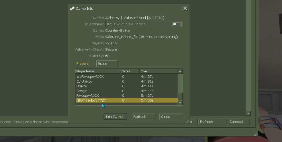Switch to the Players tab

click(85, 64)
